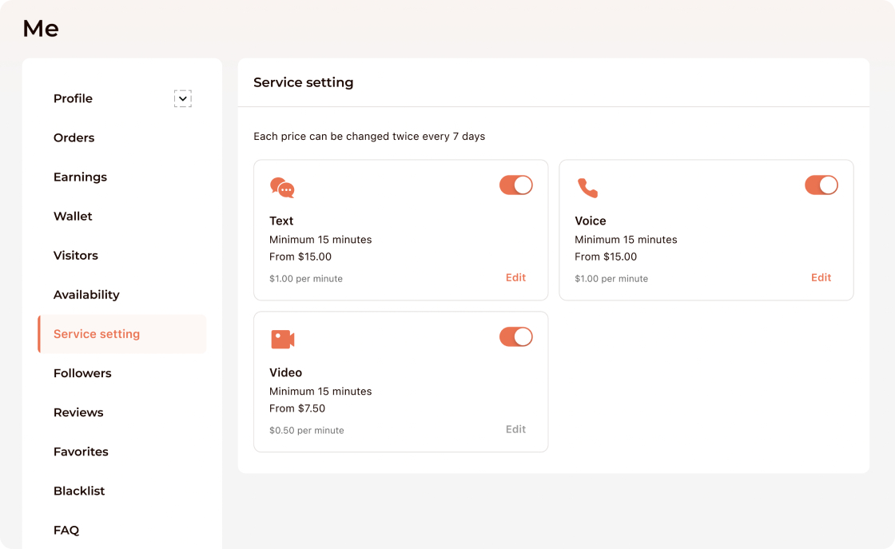Switch off the Video service toggle
Screen dimensions: 895x549
(515, 337)
